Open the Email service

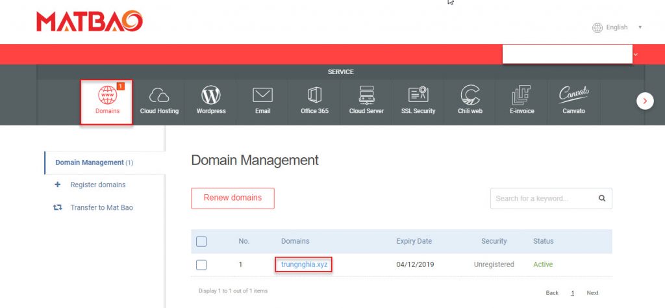[x=262, y=102]
